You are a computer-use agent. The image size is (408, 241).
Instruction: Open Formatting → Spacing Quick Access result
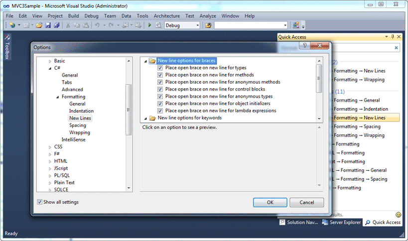[357, 126]
